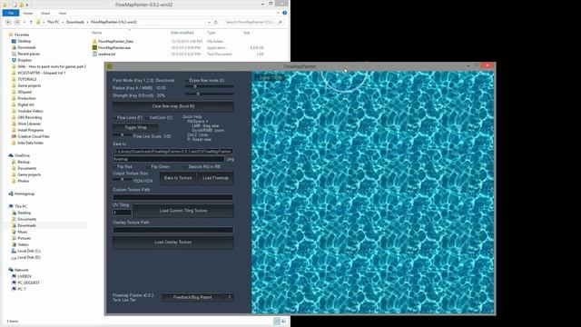The height and width of the screenshot is (327, 581).
Task: Click Load Custom Tiling Texture button
Action: coord(183,211)
